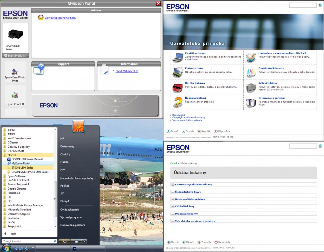Open the Bezpečnost link in the user guide
The height and width of the screenshot is (252, 324).
point(179,115)
